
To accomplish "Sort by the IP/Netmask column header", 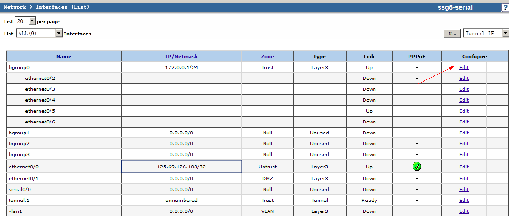I will click(181, 57).
